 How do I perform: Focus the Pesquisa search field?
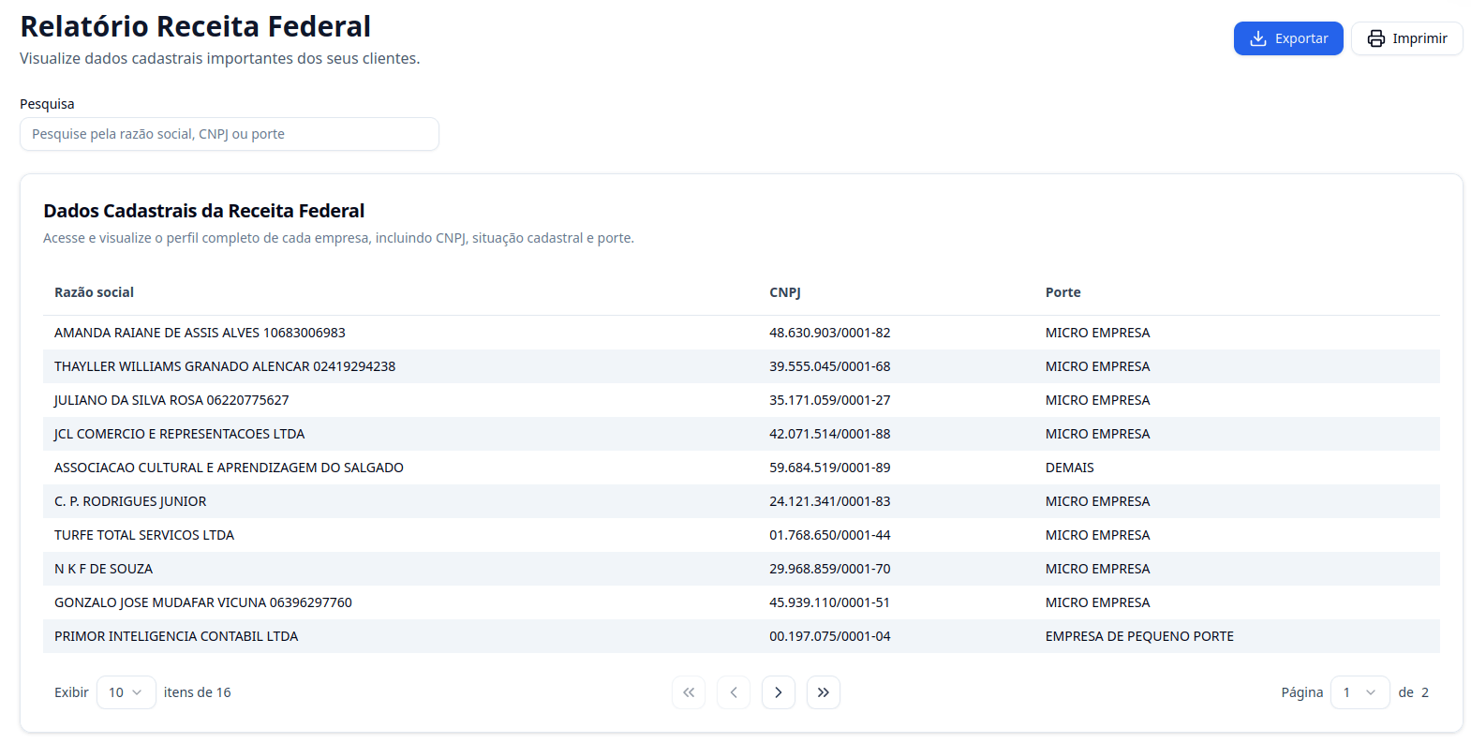coord(229,134)
